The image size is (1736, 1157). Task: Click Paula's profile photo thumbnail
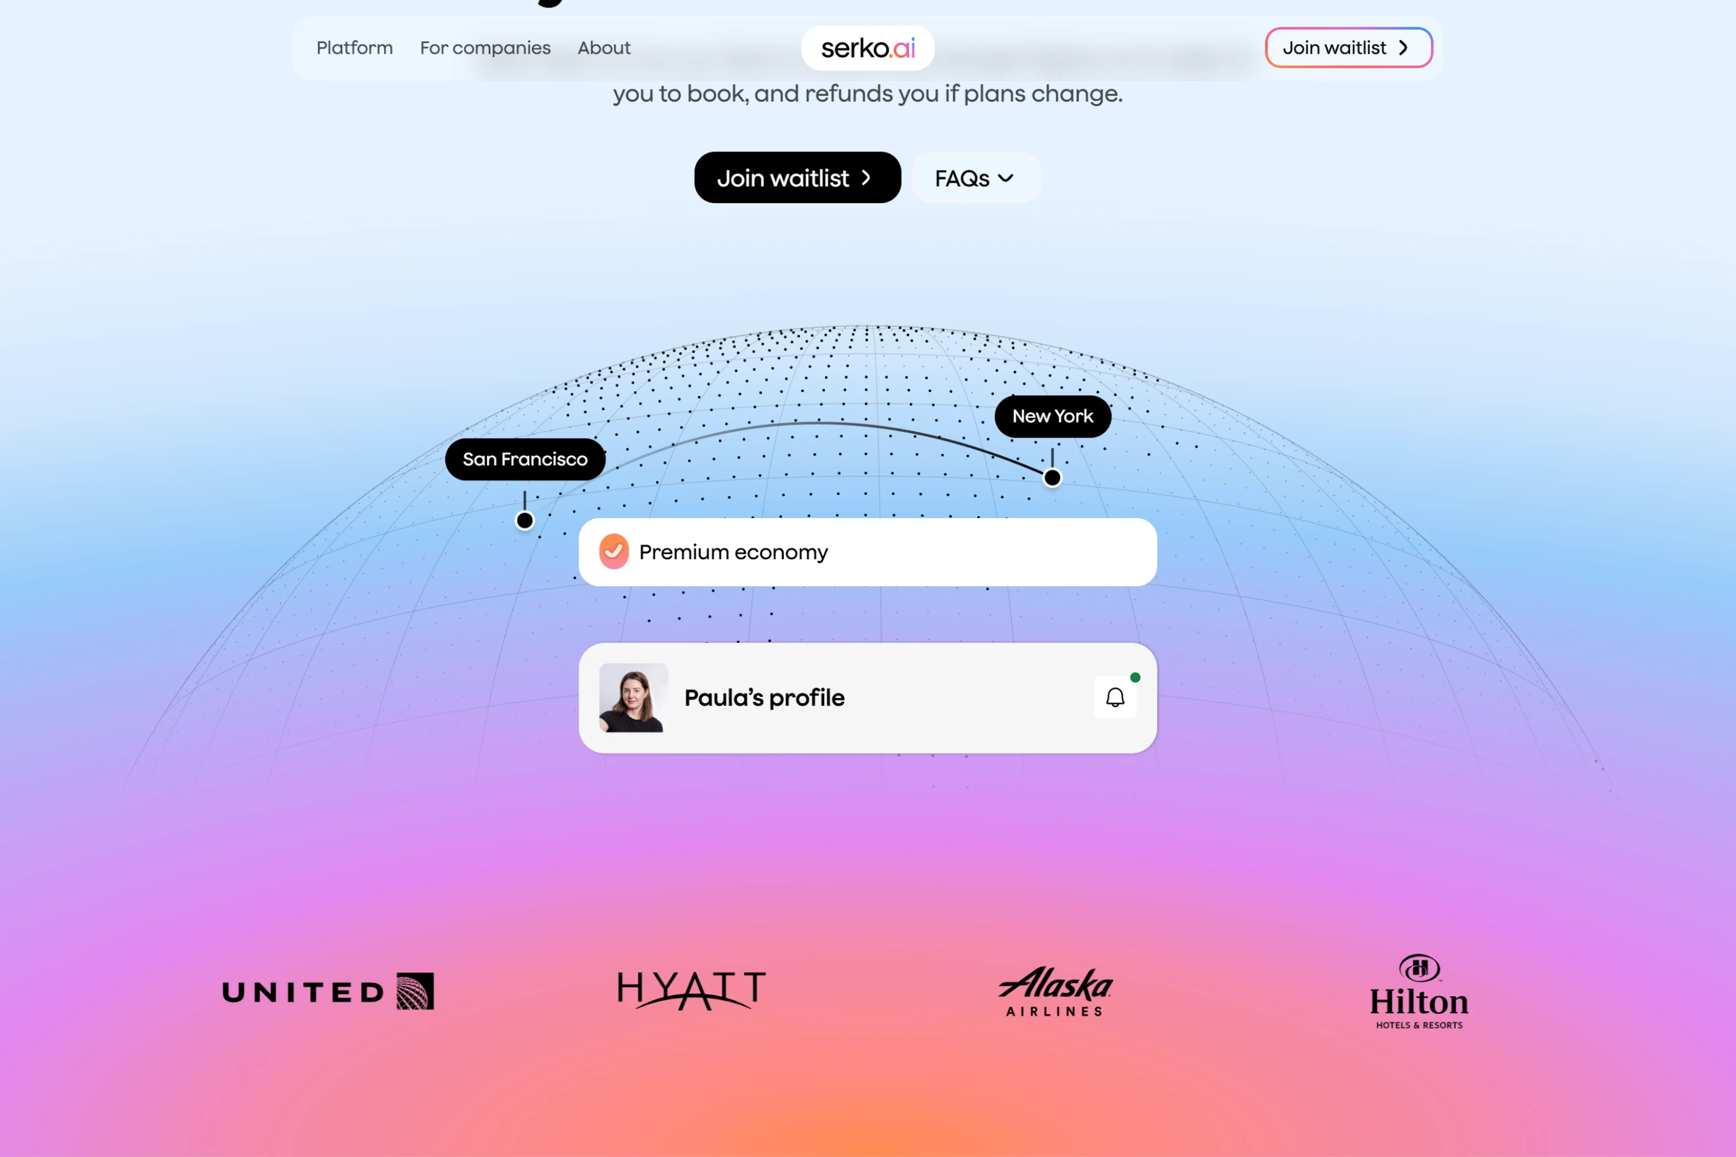coord(634,698)
